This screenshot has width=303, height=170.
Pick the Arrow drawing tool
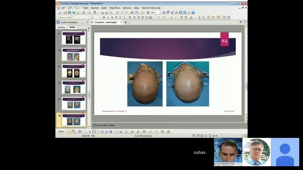pos(89,131)
